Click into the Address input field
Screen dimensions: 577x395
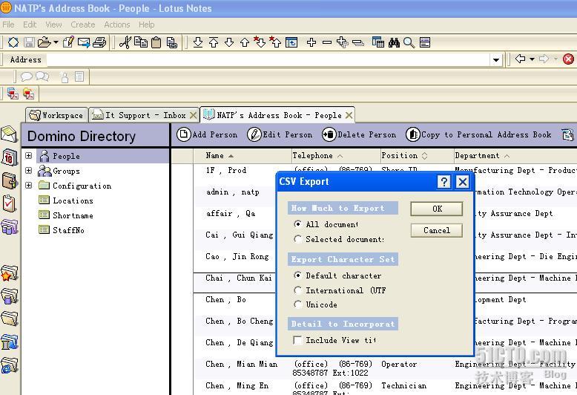[268, 59]
